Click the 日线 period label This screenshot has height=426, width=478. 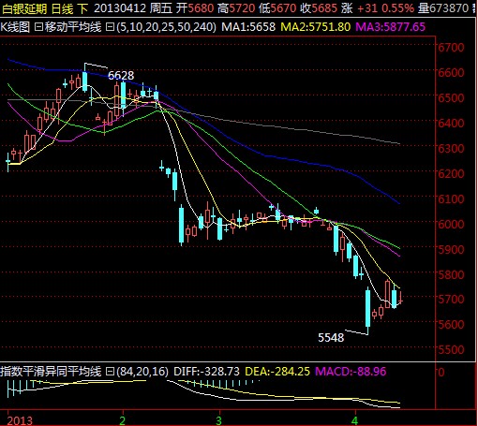coord(62,8)
